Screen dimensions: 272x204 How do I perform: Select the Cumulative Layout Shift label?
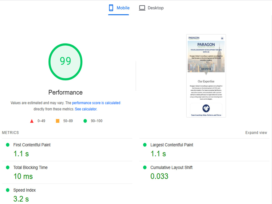coord(171,168)
